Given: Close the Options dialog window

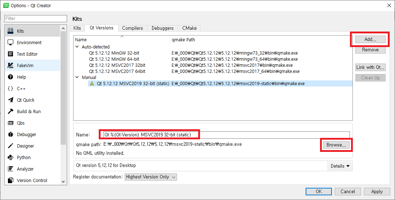Looking at the screenshot, I should pyautogui.click(x=389, y=5).
